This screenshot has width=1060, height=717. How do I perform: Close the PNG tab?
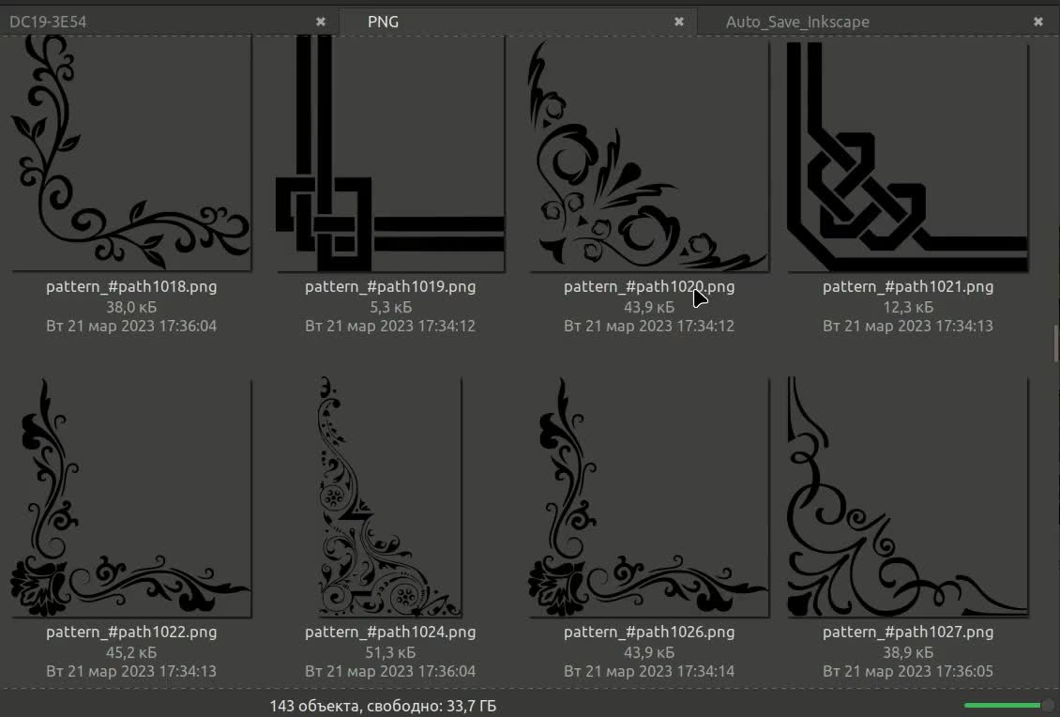[679, 21]
